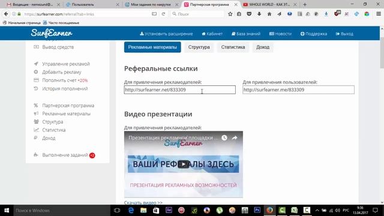Open the Начальная страница bookmark
This screenshot has height=216, width=384.
tap(22, 23)
